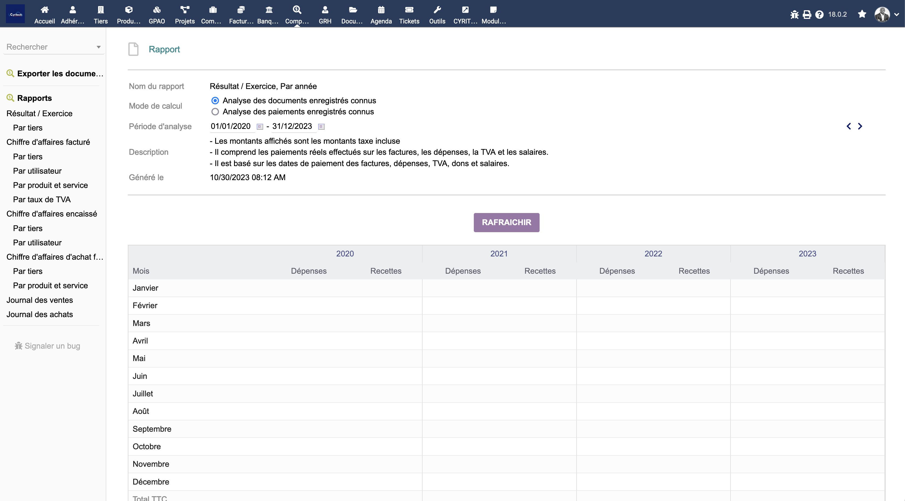Open Par utilisateur under Chiffre d'affaires facturé

coord(37,171)
